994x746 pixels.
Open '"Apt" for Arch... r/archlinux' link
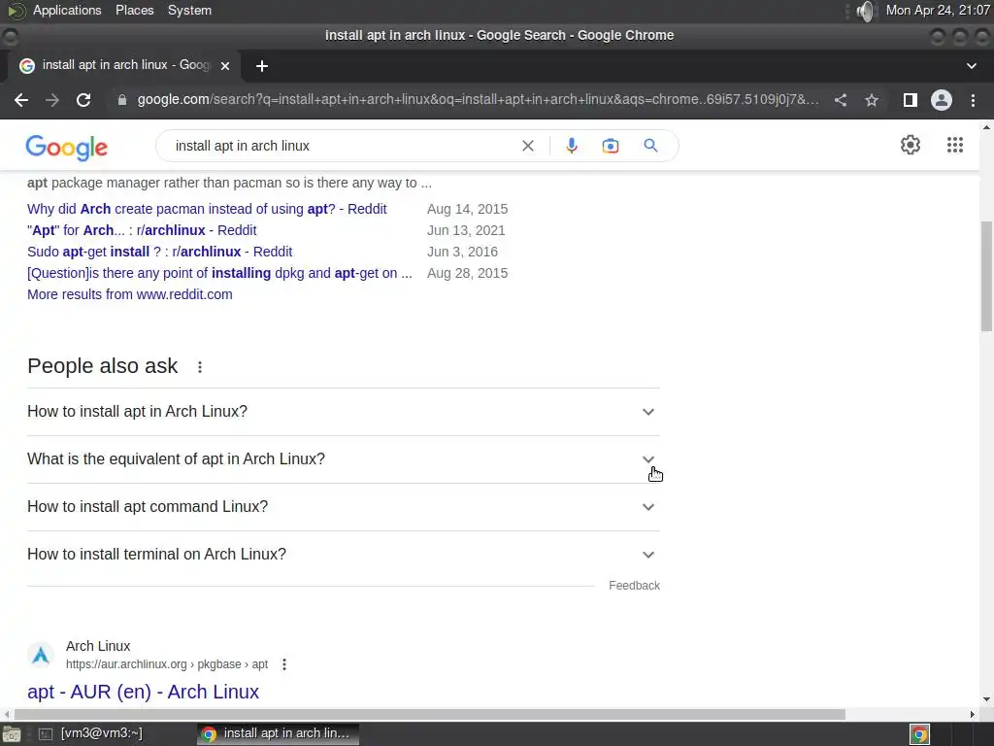pos(142,230)
